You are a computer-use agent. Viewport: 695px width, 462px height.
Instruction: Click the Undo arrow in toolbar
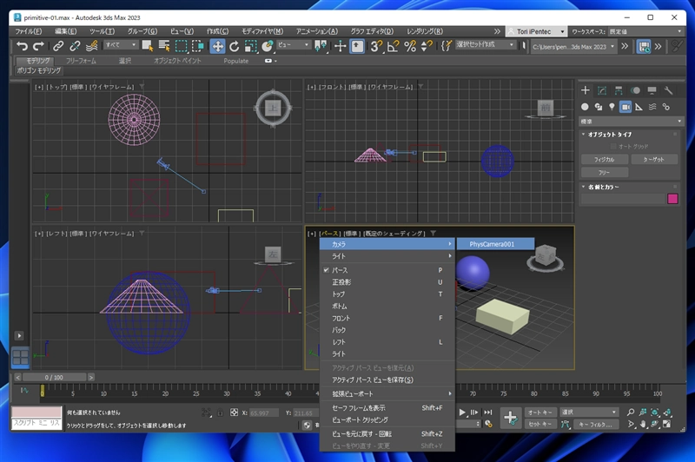(22, 45)
